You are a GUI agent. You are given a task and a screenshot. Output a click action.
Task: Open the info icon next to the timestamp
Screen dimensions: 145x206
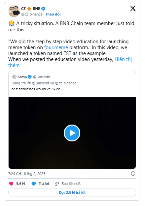pyautogui.click(x=133, y=174)
